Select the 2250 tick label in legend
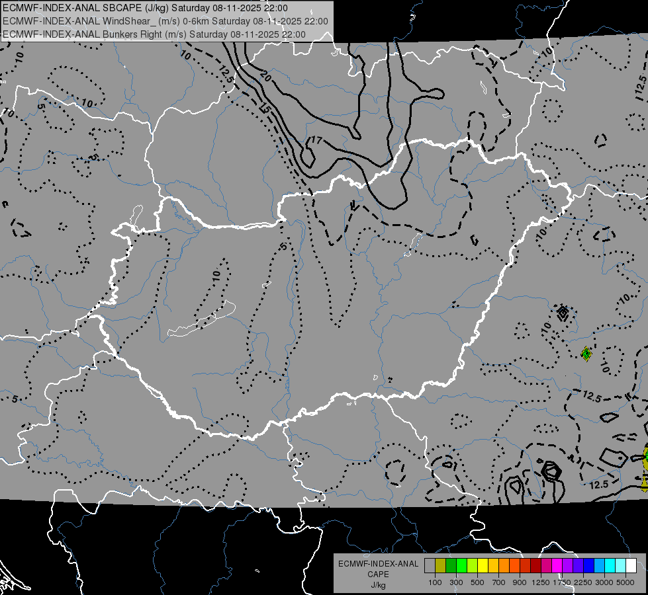 [x=583, y=582]
